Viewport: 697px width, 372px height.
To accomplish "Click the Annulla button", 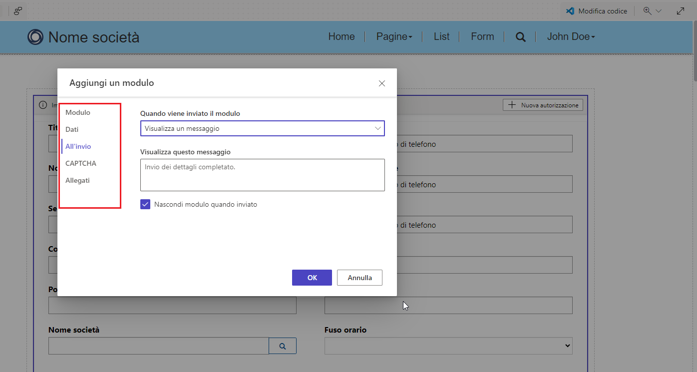I will pos(360,278).
